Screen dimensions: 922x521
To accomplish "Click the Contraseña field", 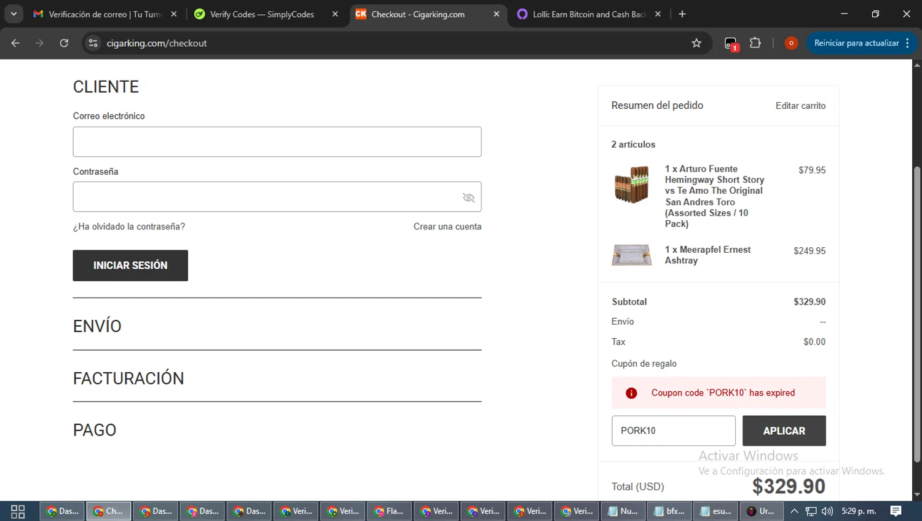I will (277, 197).
